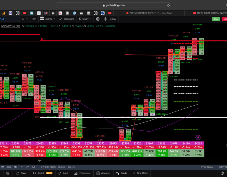Open the Prob Cone tool

click(x=207, y=167)
